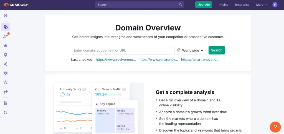Screen dimensions: 284x134
Task: Click the Authority Score donut chart icon
Action: [62, 95]
